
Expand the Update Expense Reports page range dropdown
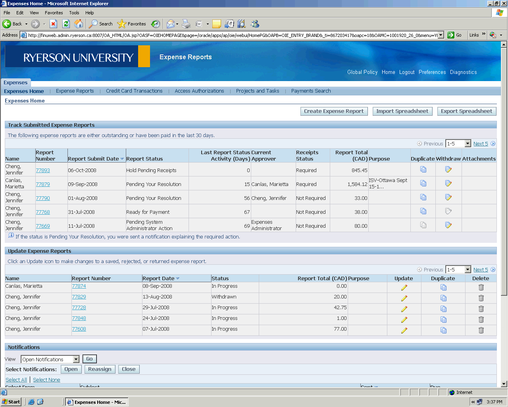click(468, 270)
